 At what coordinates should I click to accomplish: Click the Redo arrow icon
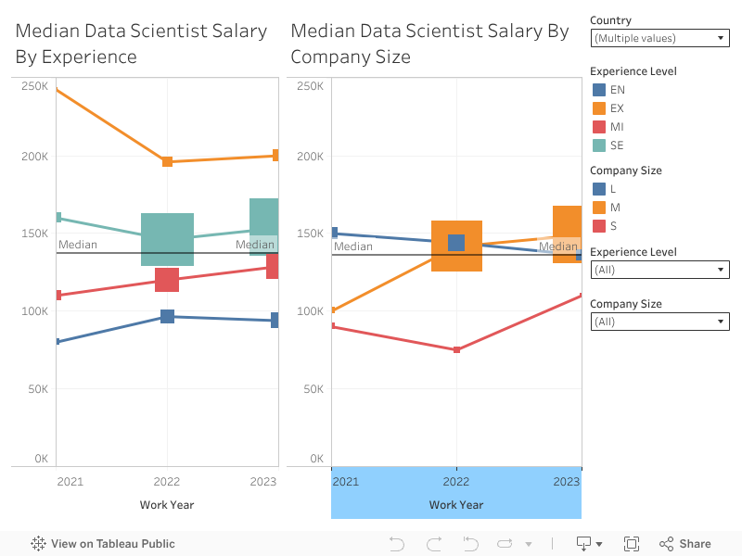[x=433, y=544]
